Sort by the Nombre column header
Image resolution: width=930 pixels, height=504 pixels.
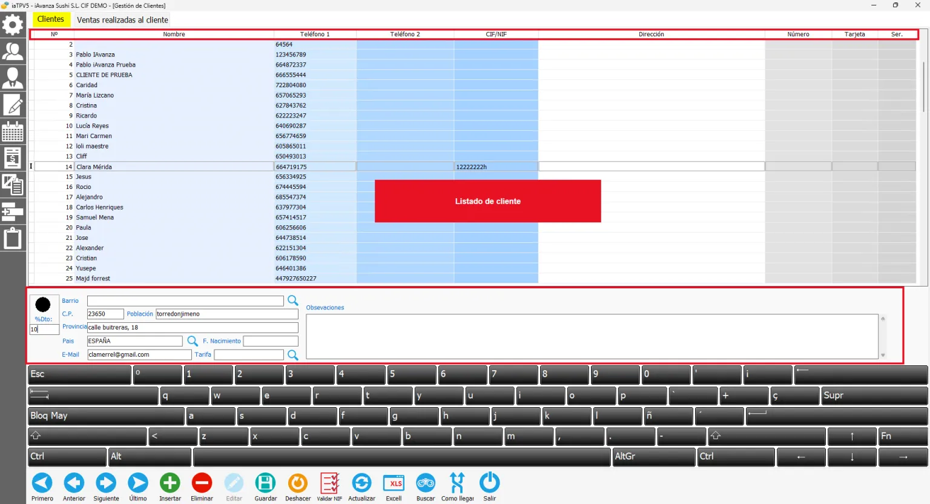174,35
